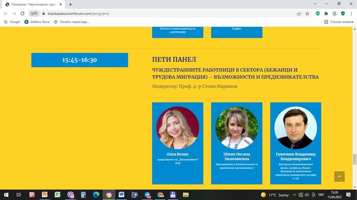The image size is (357, 200).
Task: Click the scroll-to-top arrow button
Action: click(x=339, y=176)
